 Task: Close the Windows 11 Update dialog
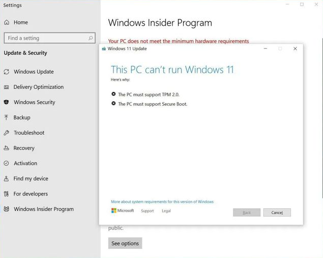click(295, 49)
